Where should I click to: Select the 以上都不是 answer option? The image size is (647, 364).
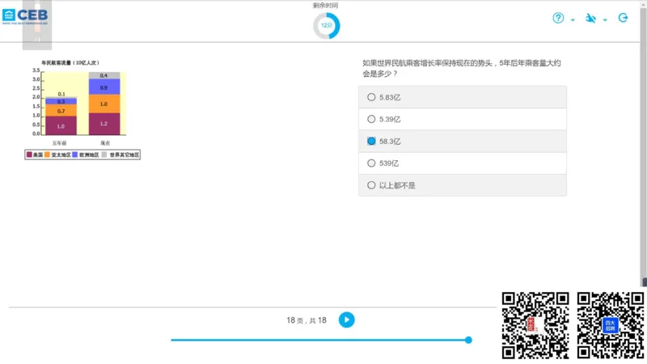[462, 185]
